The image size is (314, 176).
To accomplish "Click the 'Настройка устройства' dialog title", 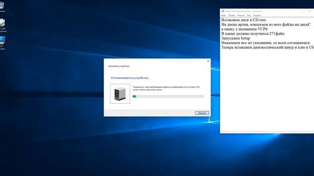I will pyautogui.click(x=119, y=66).
